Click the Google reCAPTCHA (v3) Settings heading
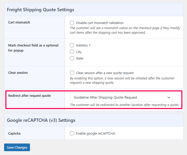The width and height of the screenshot is (187, 155). point(41,120)
